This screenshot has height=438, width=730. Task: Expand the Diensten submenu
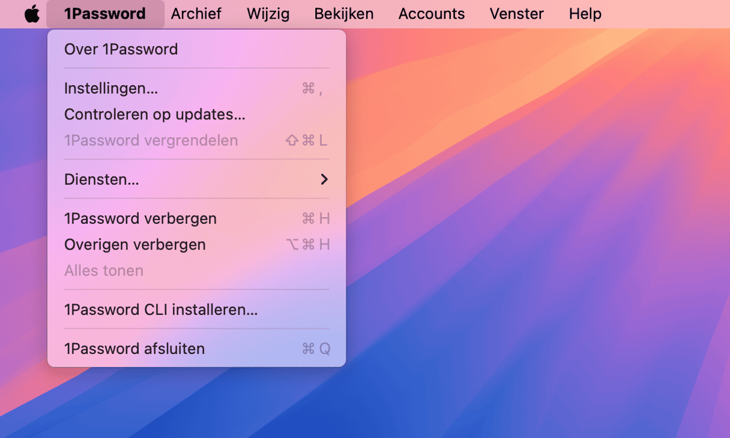point(197,179)
